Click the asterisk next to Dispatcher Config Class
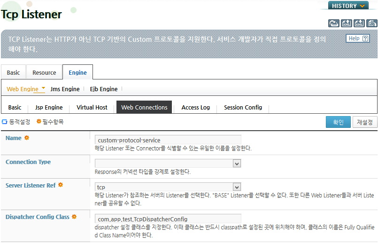The image size is (378, 243). coord(74,217)
